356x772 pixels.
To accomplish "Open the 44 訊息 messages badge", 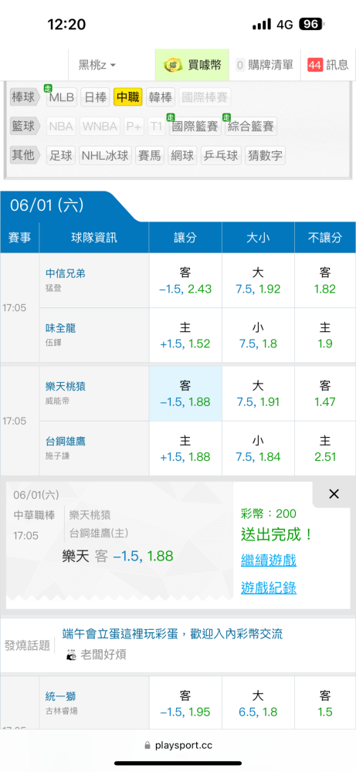I will [x=327, y=65].
